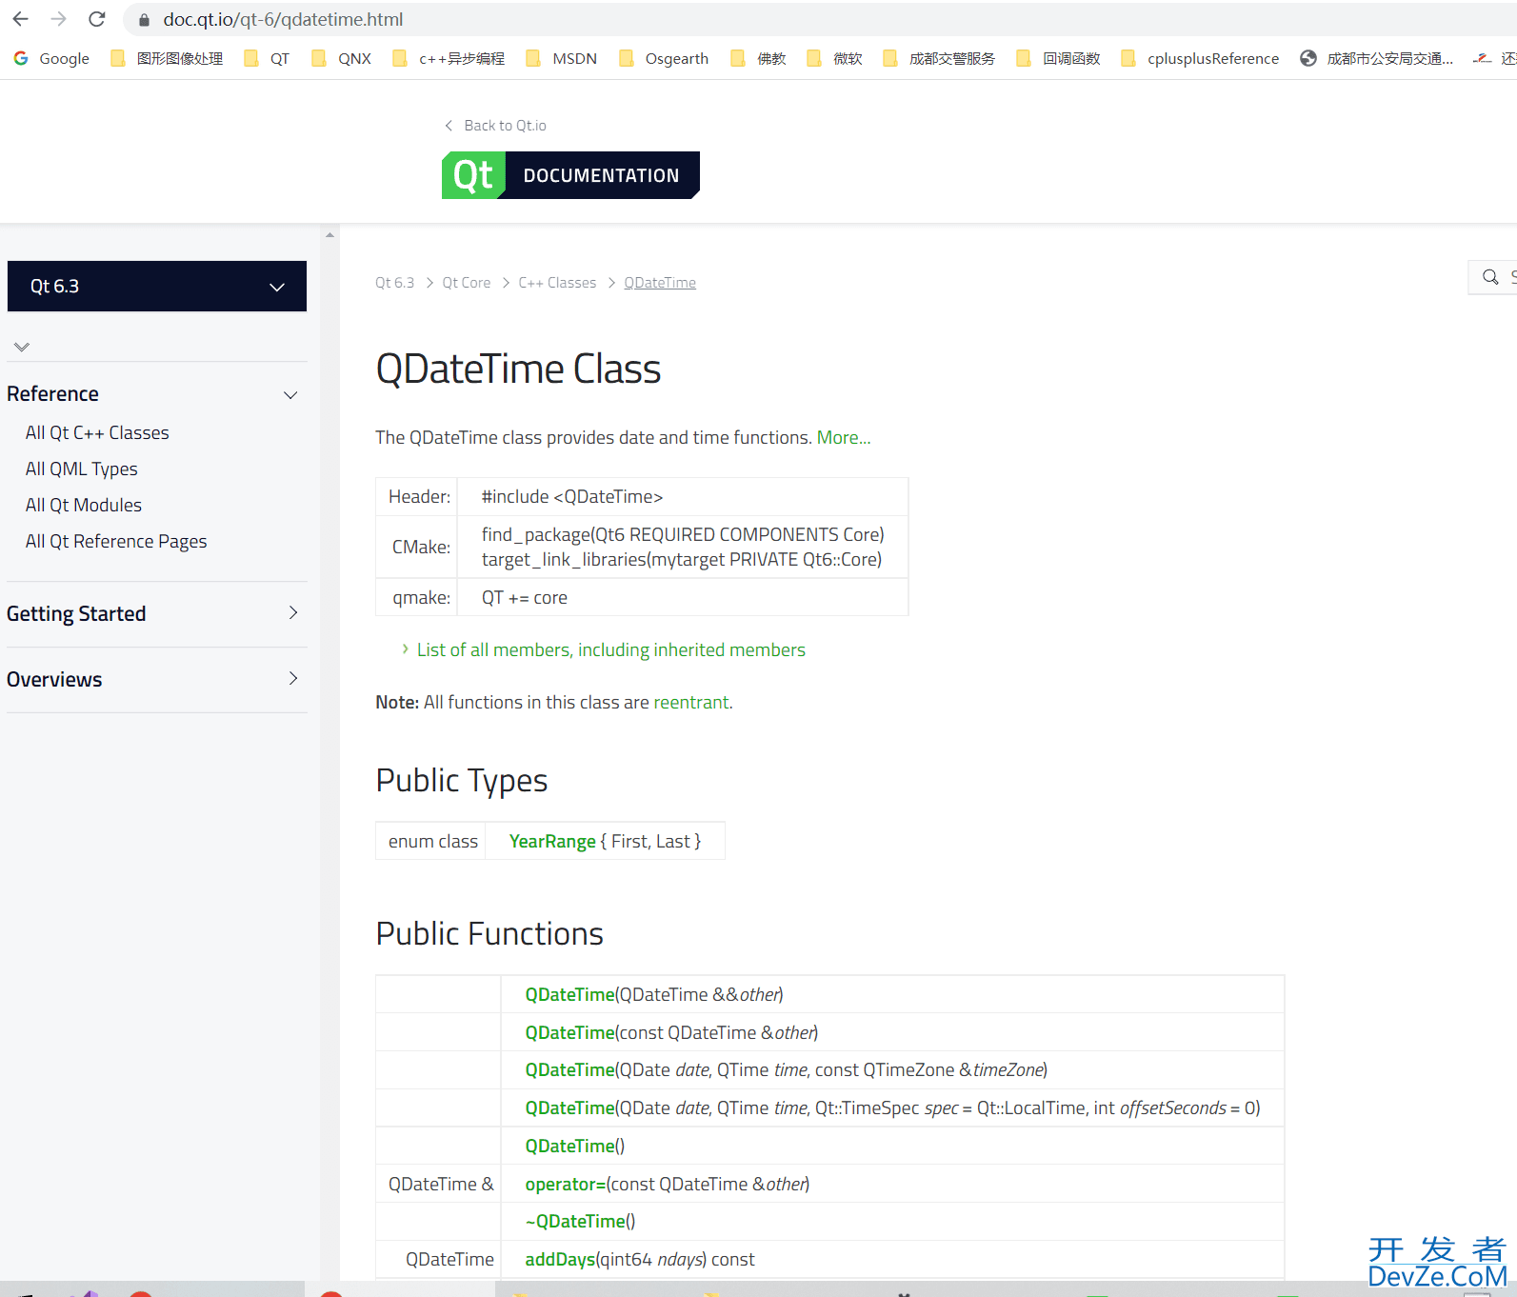Screen dimensions: 1517x1297
Task: Open All QML Types
Action: [x=82, y=469]
